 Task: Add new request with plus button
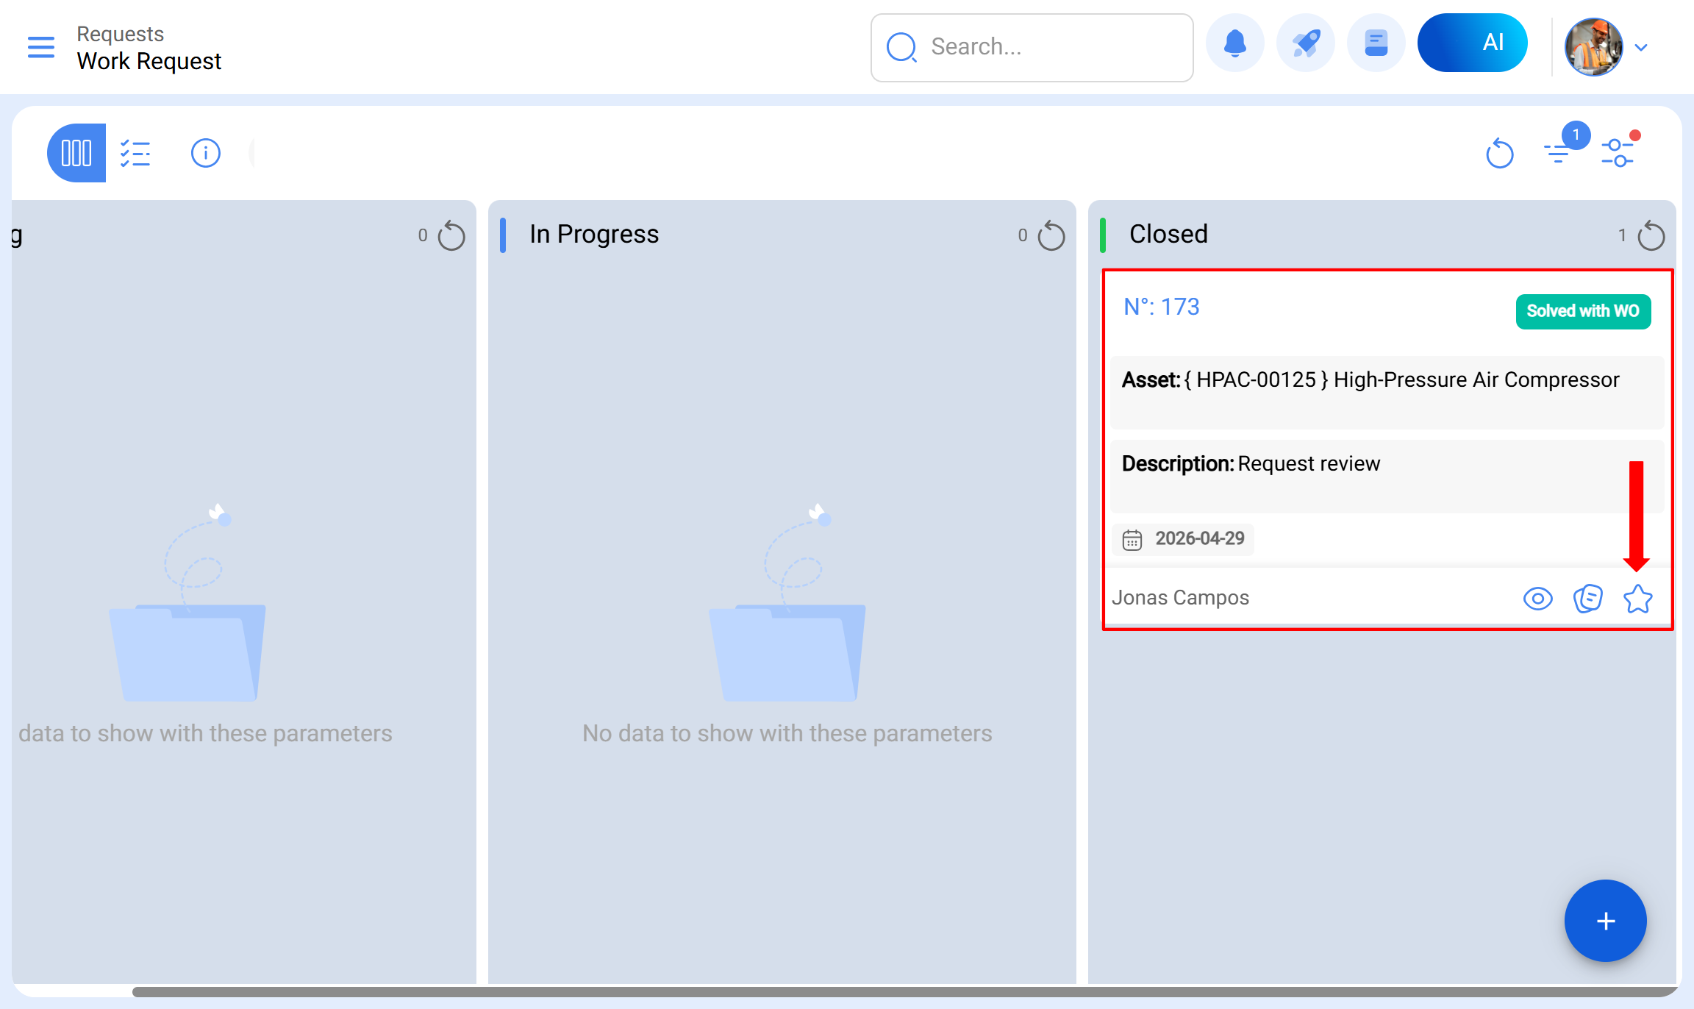(x=1605, y=921)
